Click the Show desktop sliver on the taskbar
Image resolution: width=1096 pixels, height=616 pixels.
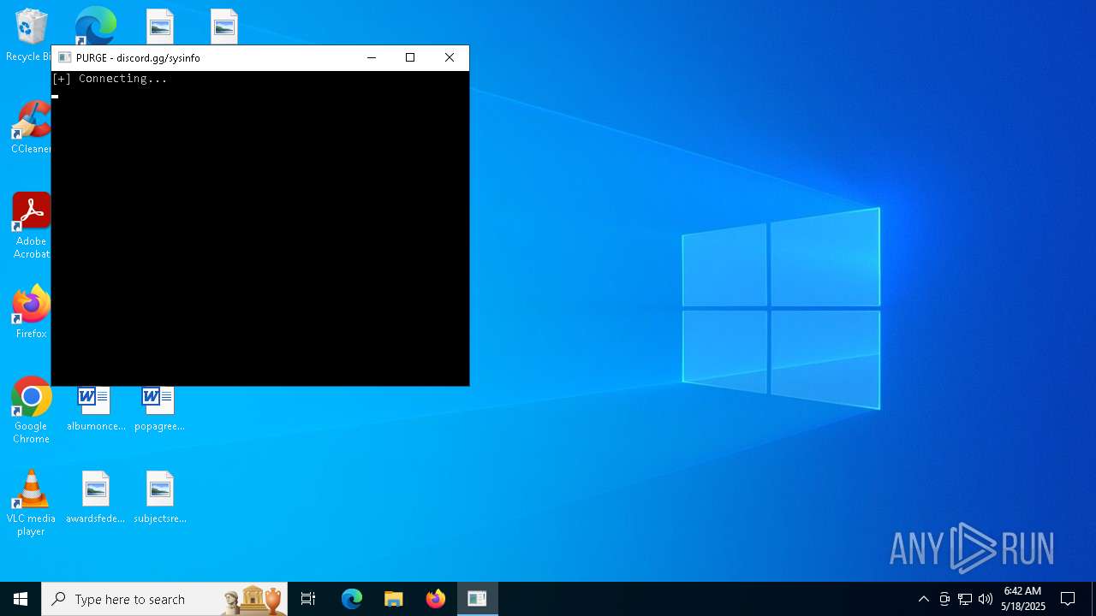tap(1093, 599)
